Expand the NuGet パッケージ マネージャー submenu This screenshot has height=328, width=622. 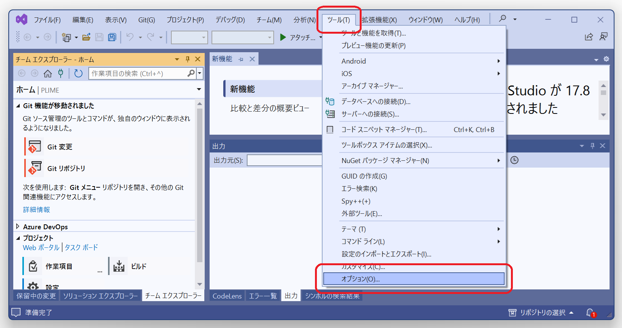(499, 160)
